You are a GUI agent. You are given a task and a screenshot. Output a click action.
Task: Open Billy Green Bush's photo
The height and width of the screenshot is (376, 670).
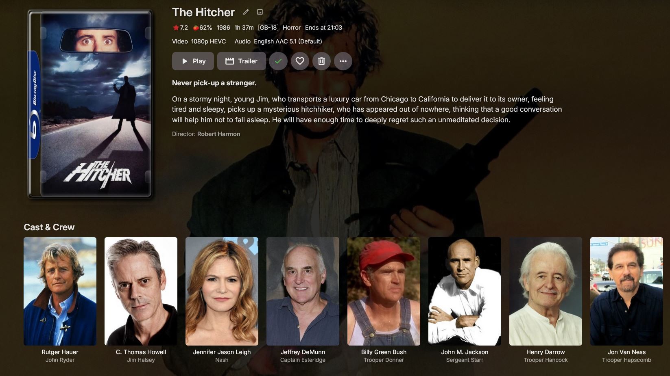[384, 291]
